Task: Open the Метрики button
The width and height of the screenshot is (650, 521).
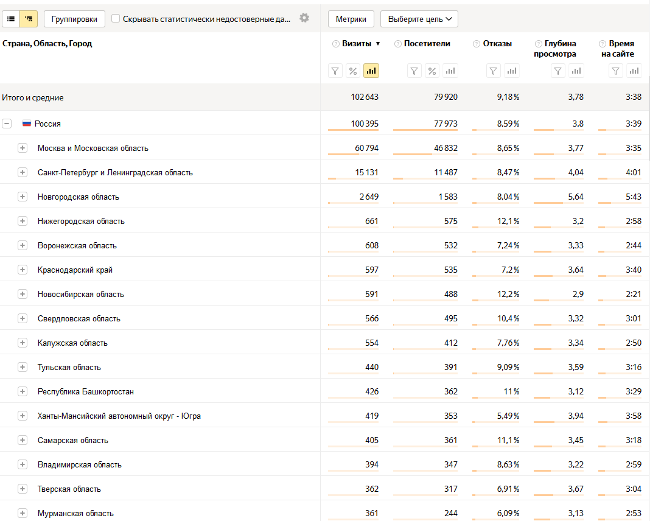Action: coord(351,19)
